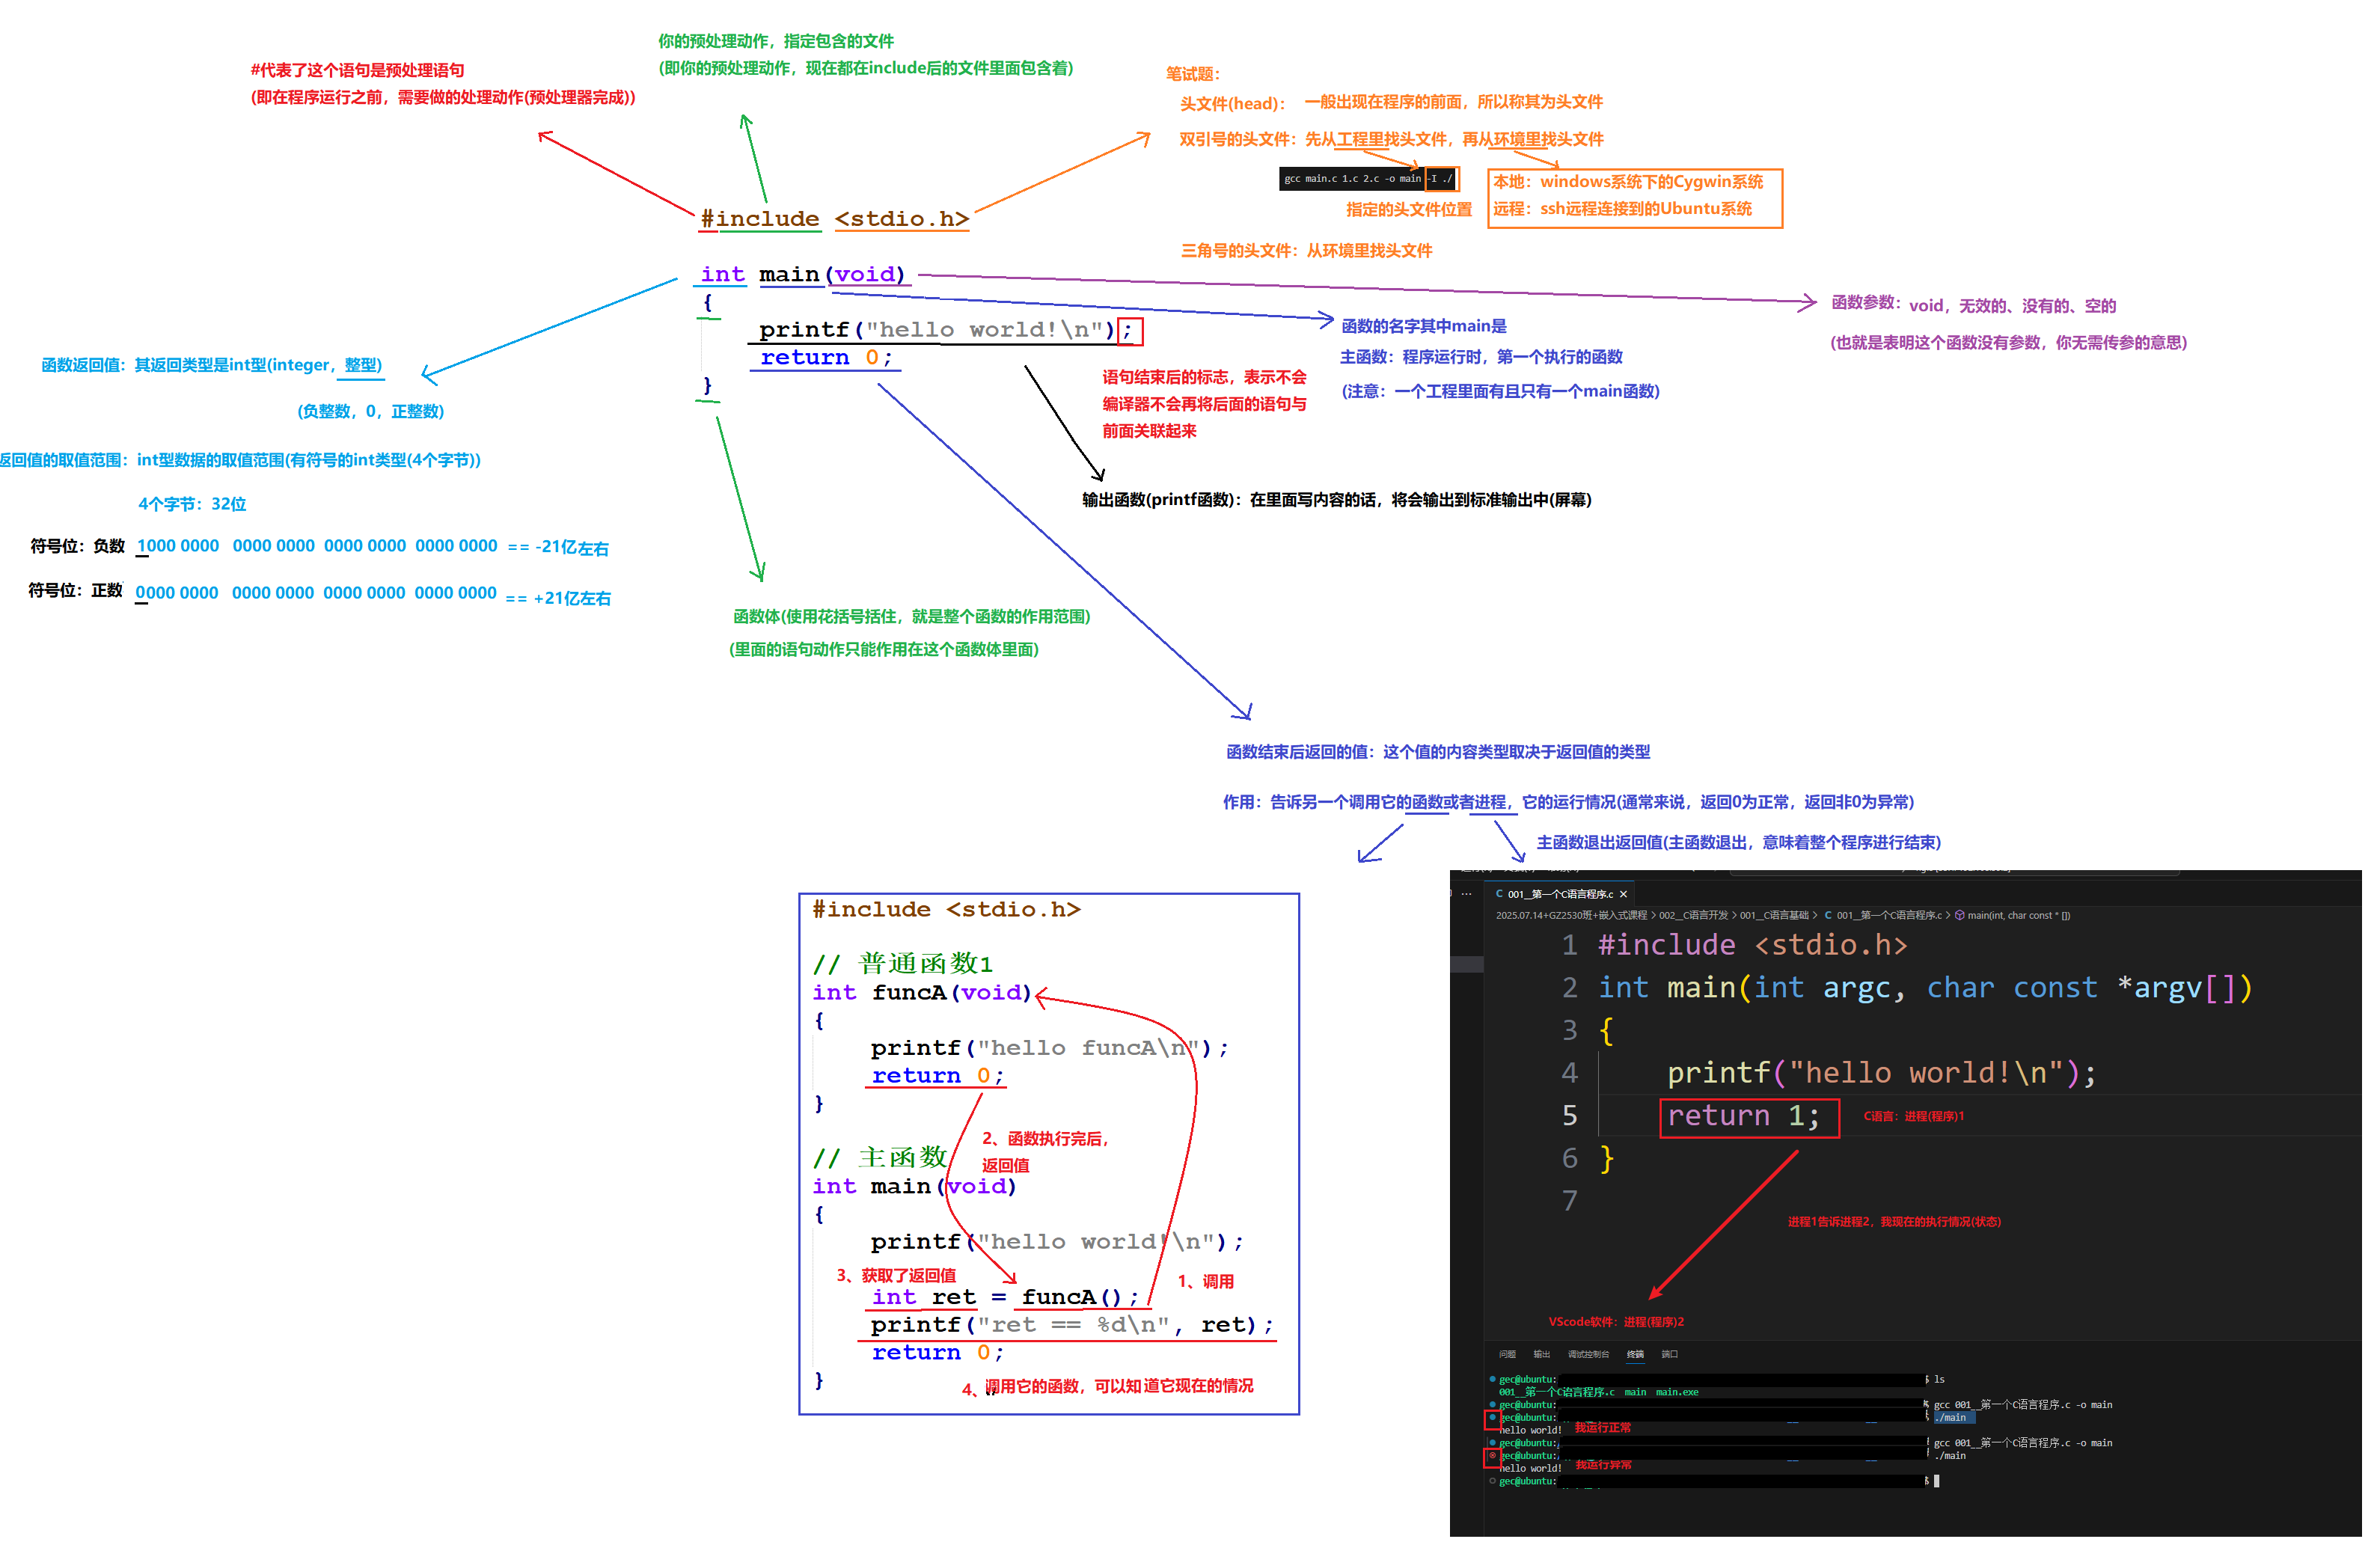
Task: Open the editor's three-dot more actions menu
Action: pyautogui.click(x=1466, y=894)
